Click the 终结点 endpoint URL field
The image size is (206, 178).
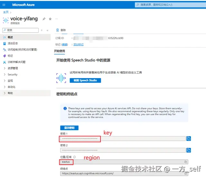124,173
